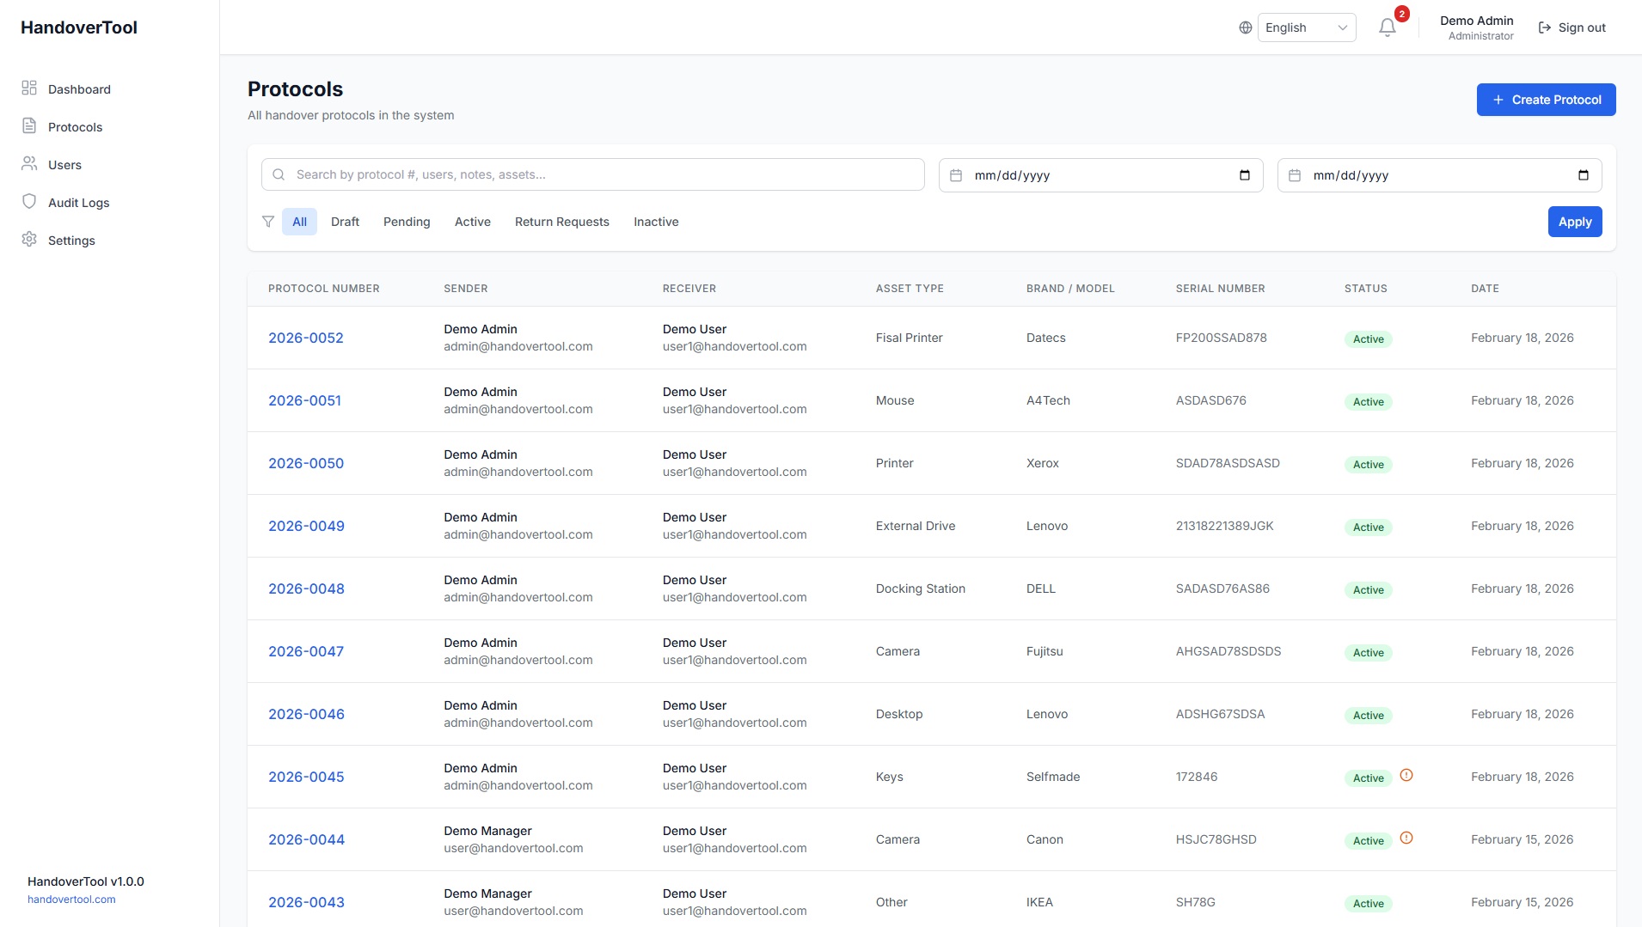The image size is (1642, 927).
Task: Click serial number 21318221389JGK
Action: click(1225, 526)
